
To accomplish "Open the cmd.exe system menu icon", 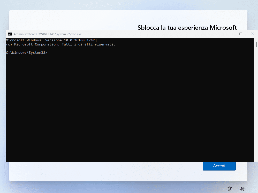I will click(x=10, y=34).
